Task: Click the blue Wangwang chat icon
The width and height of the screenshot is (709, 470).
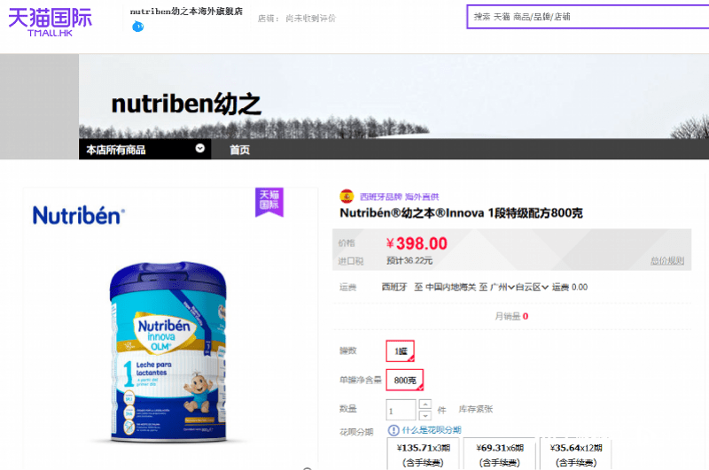Action: pyautogui.click(x=138, y=27)
